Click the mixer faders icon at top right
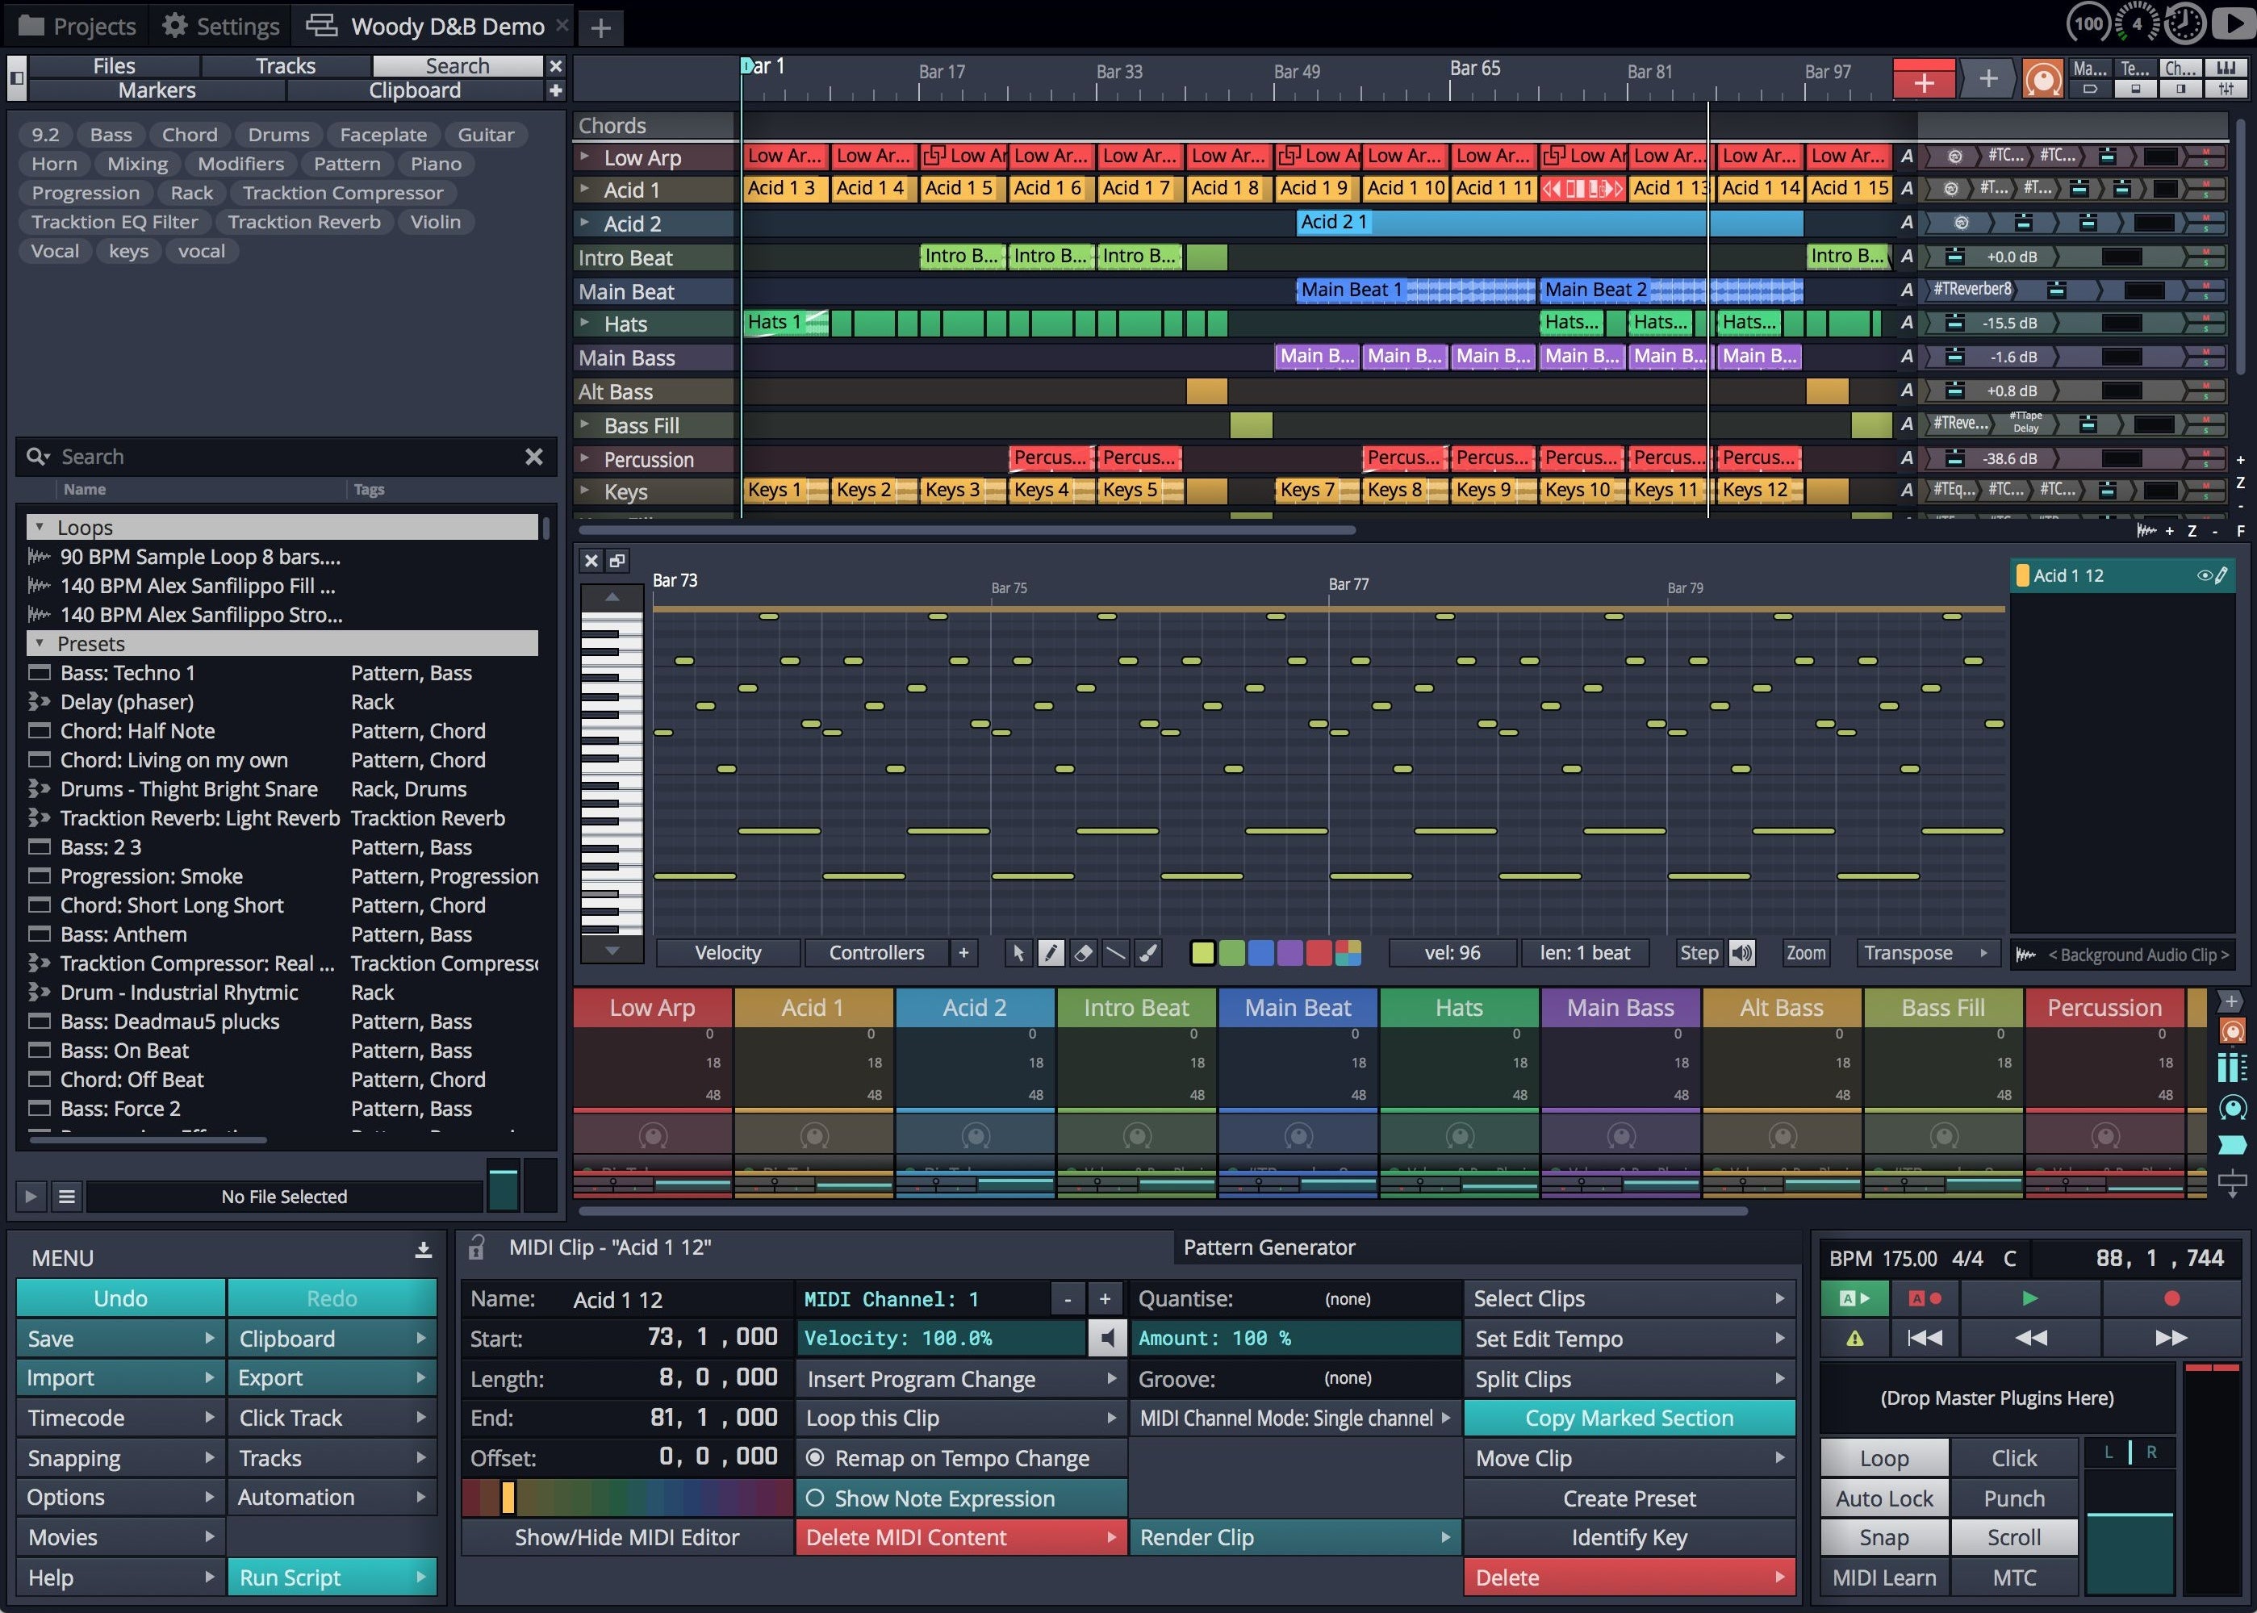Screen dimensions: 2257x1613 coord(2226,90)
